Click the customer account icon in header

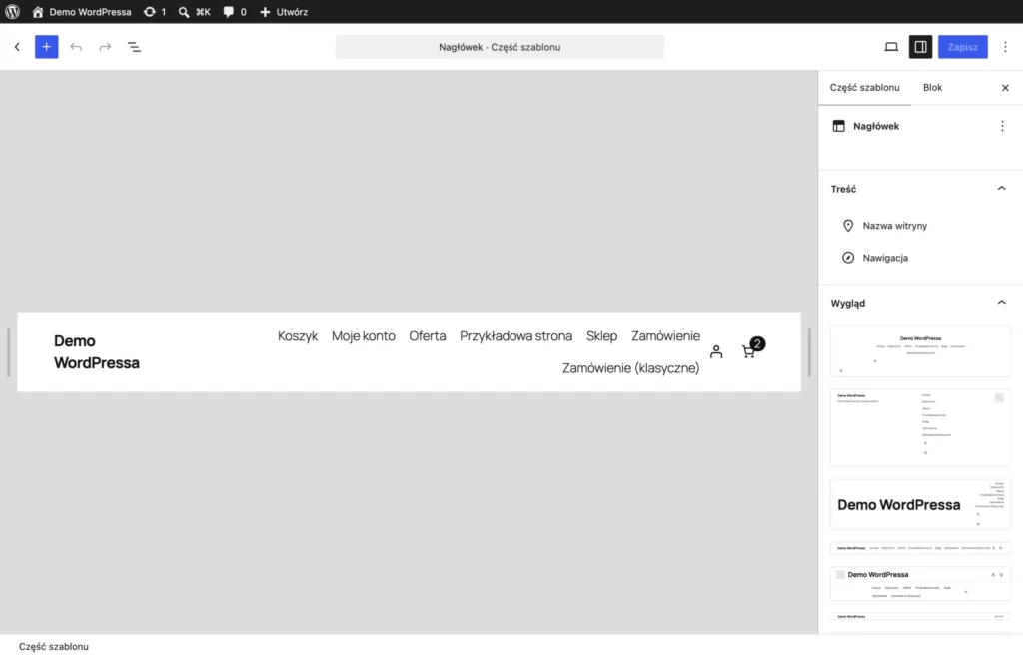716,352
